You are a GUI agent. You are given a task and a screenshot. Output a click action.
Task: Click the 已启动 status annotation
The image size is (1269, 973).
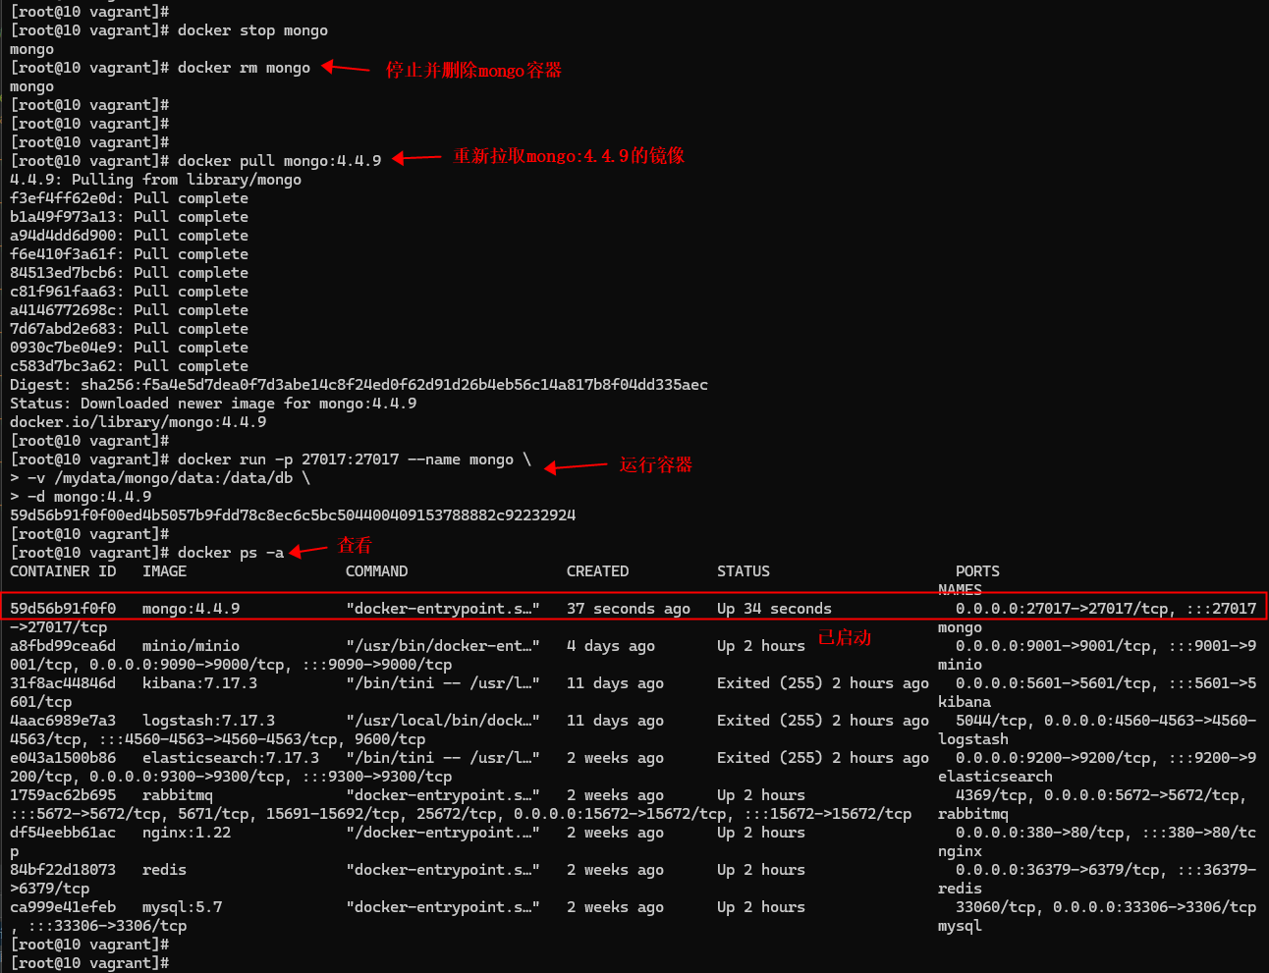point(843,637)
